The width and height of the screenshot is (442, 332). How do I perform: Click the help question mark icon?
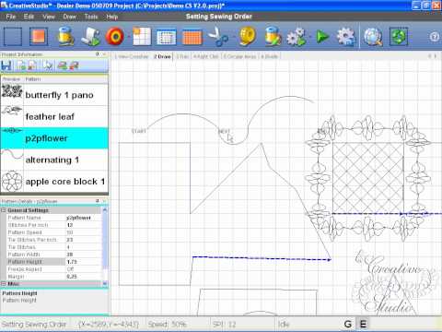[435, 37]
